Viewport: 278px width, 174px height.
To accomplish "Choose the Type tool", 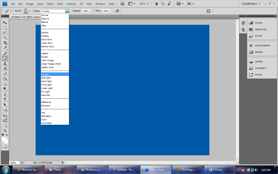I will pyautogui.click(x=5, y=100).
